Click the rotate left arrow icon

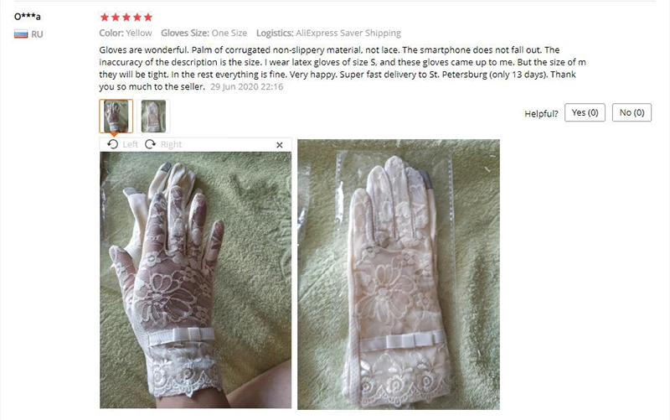point(113,144)
